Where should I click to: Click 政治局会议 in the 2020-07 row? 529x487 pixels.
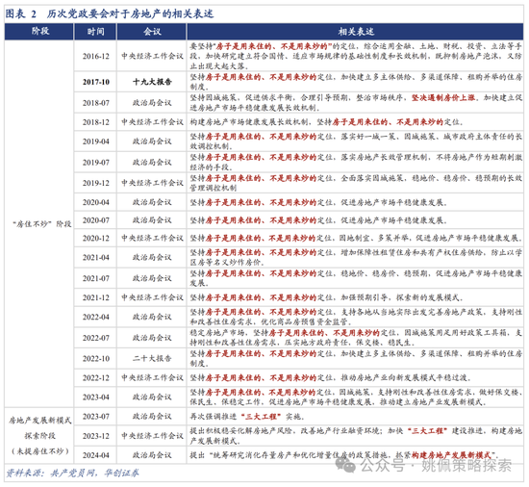click(x=152, y=220)
